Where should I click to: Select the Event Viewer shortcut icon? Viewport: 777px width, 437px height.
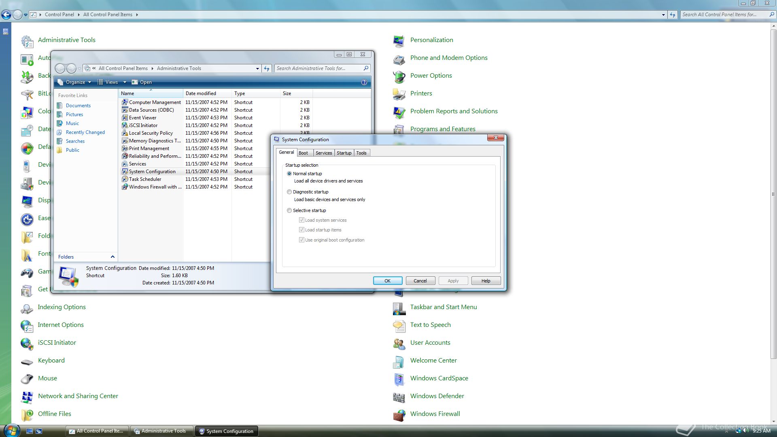coord(125,118)
